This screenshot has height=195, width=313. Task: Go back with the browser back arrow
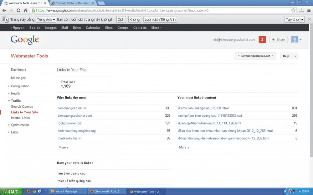click(x=4, y=10)
